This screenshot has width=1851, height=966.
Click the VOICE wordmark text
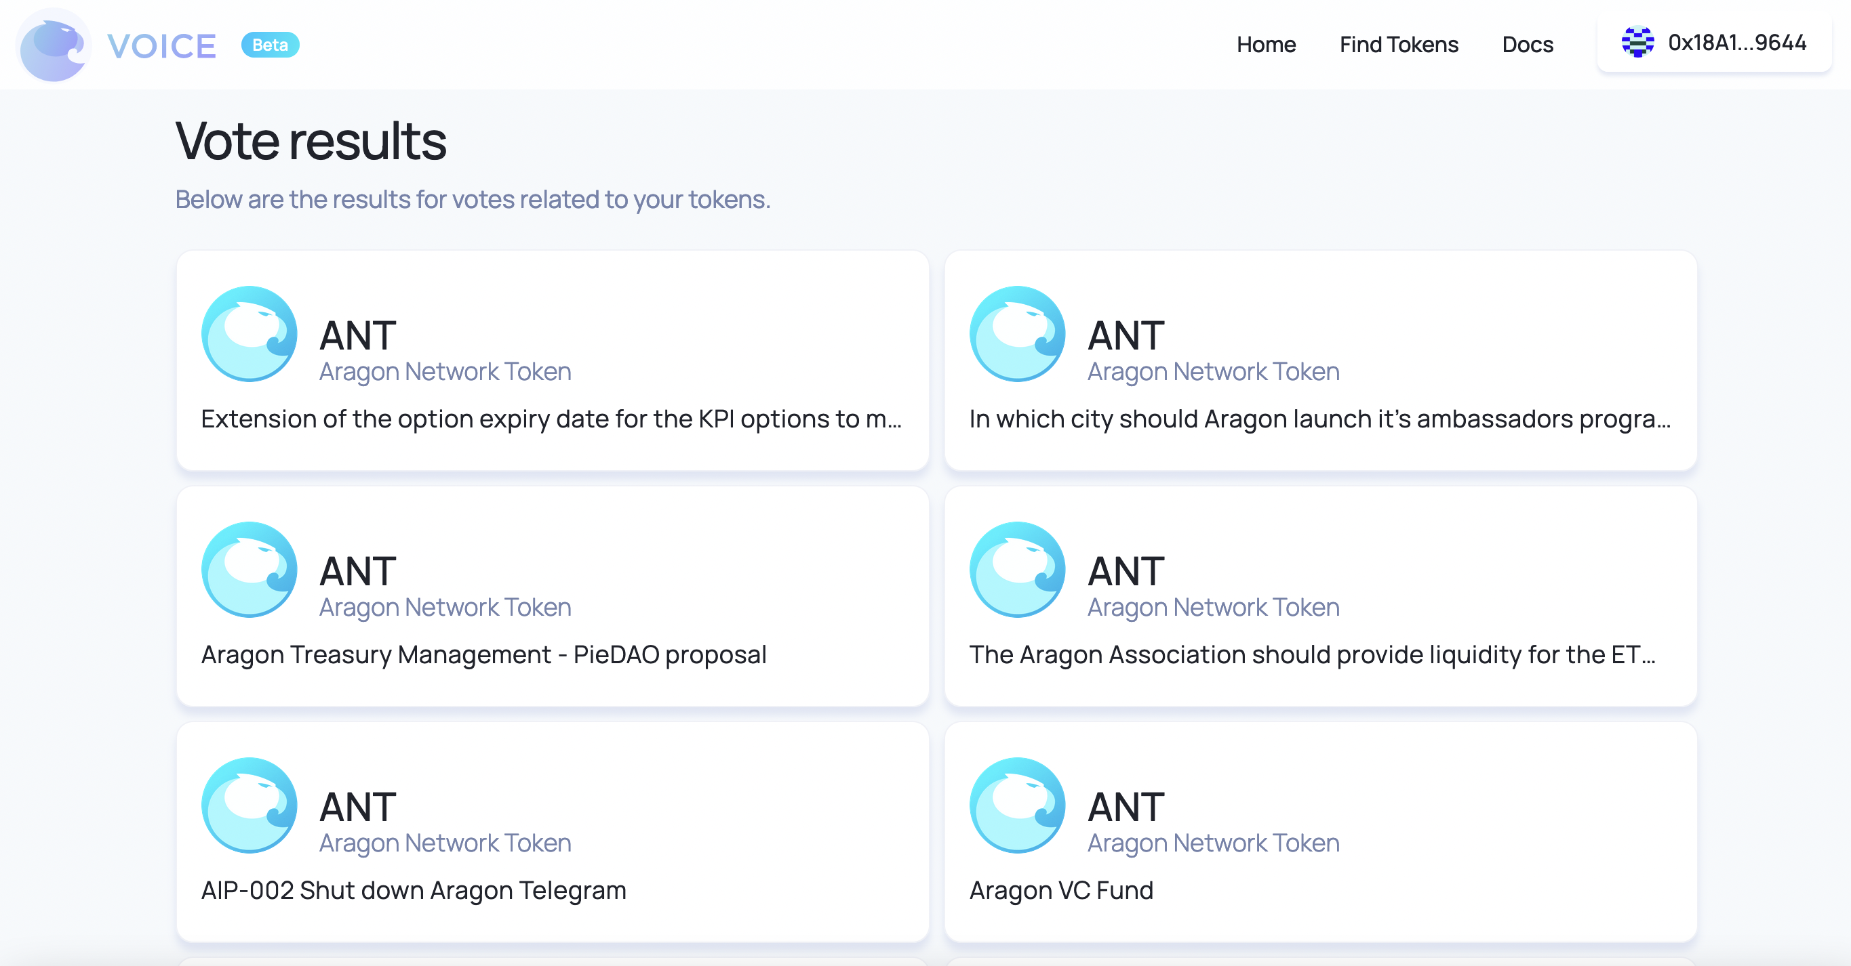[x=161, y=46]
